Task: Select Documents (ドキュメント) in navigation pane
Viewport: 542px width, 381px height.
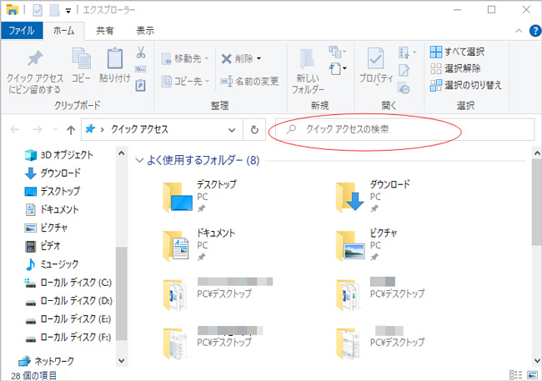Action: pyautogui.click(x=52, y=209)
